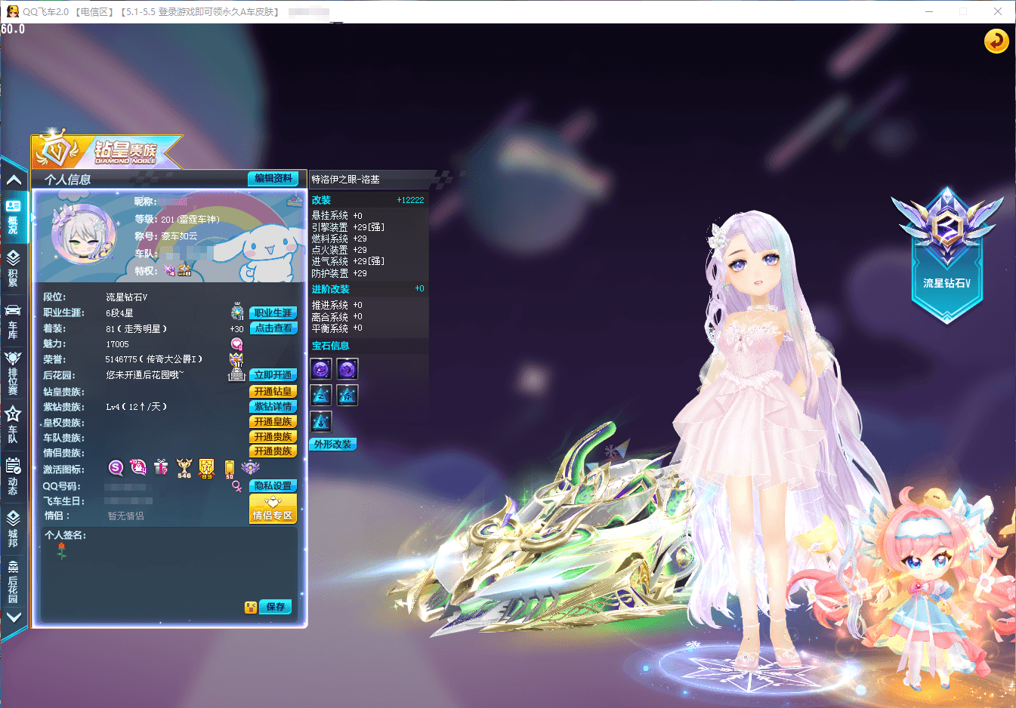
Task: Open the 隐私设置 privacy settings
Action: pos(273,486)
